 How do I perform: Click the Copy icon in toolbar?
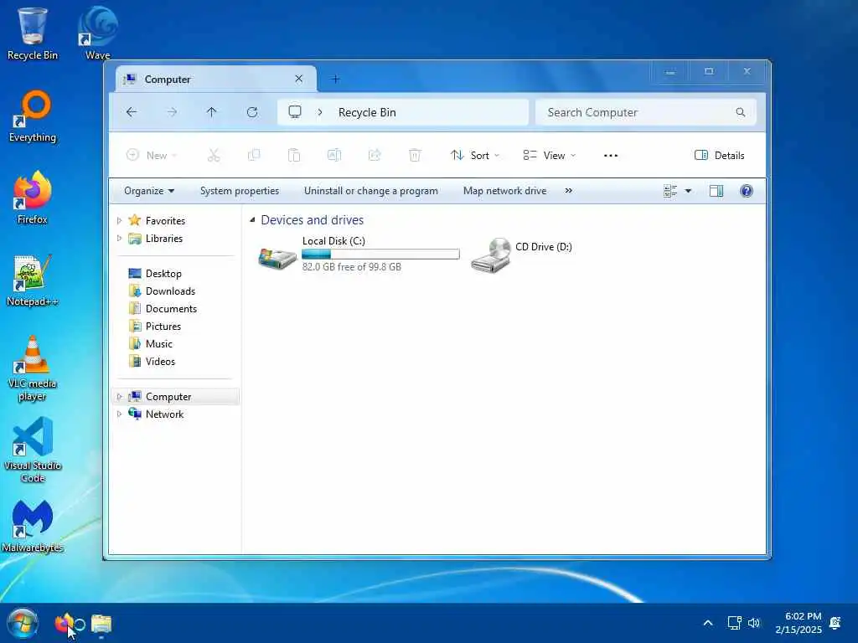click(x=254, y=155)
